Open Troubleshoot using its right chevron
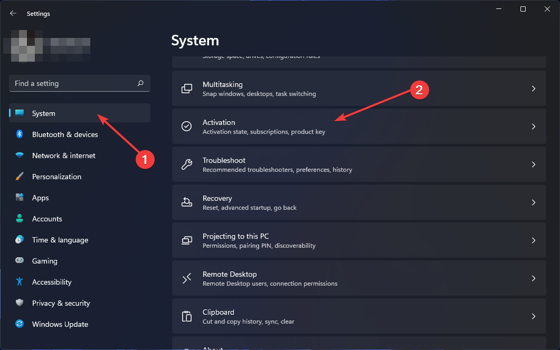The width and height of the screenshot is (560, 350). [x=533, y=164]
